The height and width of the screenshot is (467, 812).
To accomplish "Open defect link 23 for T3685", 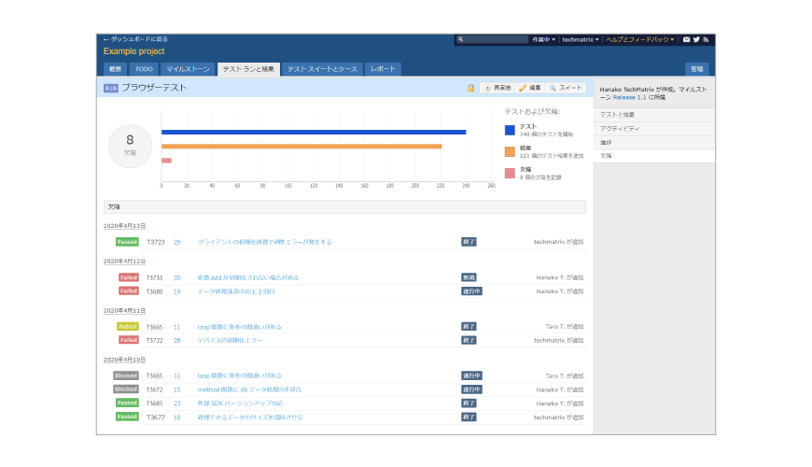I will (x=177, y=403).
